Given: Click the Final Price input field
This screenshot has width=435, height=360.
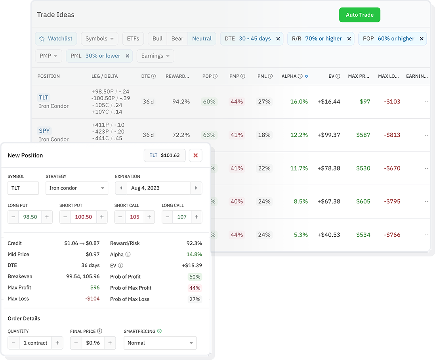Looking at the screenshot, I should point(92,343).
